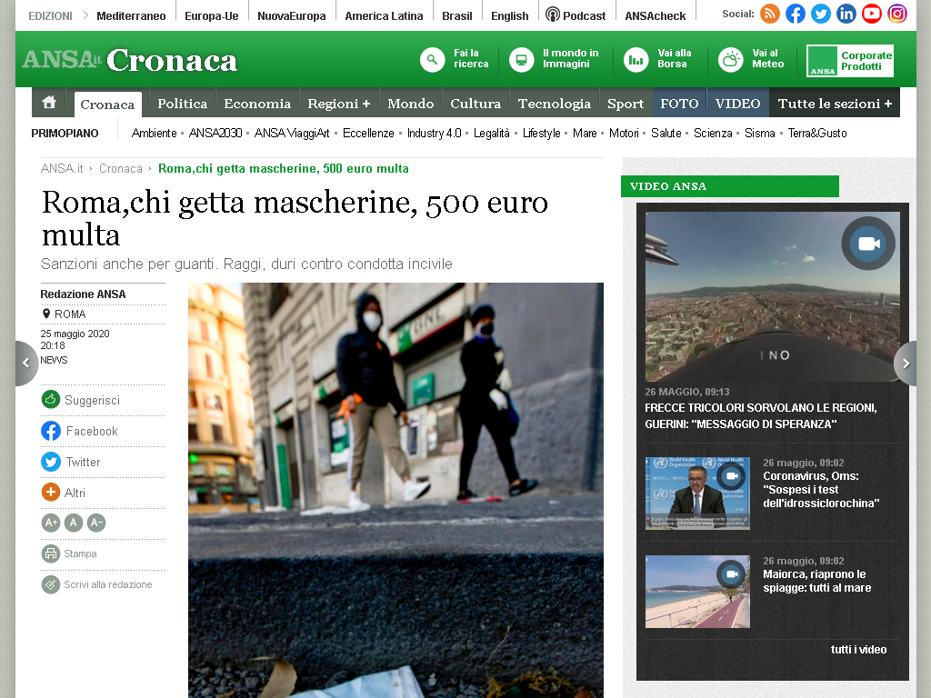The image size is (931, 698).
Task: Open the Sport section
Action: (626, 104)
